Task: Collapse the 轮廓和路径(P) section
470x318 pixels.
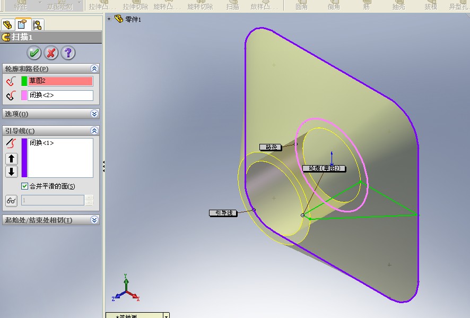Action: pyautogui.click(x=94, y=68)
